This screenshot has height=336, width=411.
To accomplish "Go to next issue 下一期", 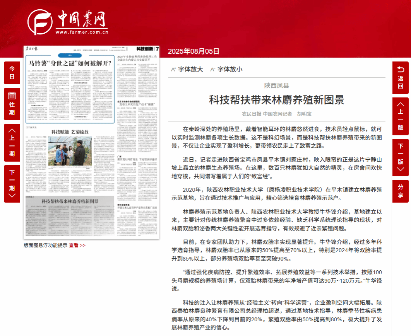I will click(x=12, y=184).
